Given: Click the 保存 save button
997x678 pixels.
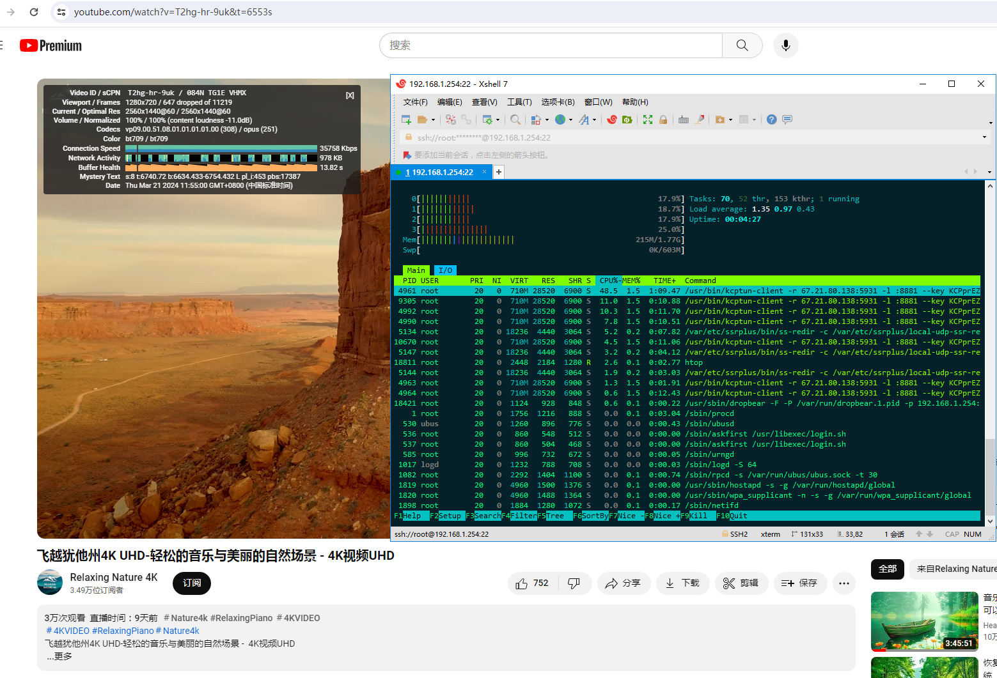Looking at the screenshot, I should click(x=800, y=583).
